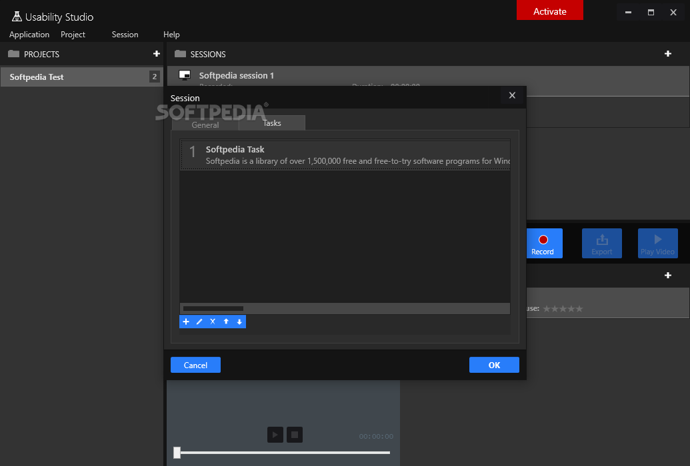The image size is (690, 466).
Task: Switch to the General tab
Action: pyautogui.click(x=205, y=125)
